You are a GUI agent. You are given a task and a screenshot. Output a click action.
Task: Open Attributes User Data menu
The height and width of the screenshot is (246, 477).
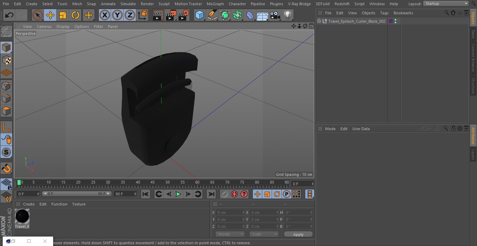pyautogui.click(x=361, y=129)
